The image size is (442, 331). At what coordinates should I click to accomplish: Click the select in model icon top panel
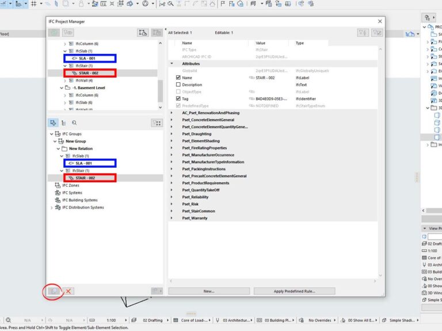pos(143,33)
